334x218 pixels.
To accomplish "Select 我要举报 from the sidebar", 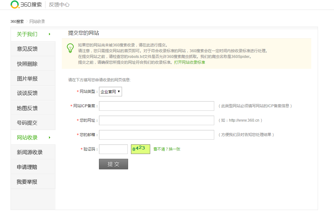I will [27, 182].
